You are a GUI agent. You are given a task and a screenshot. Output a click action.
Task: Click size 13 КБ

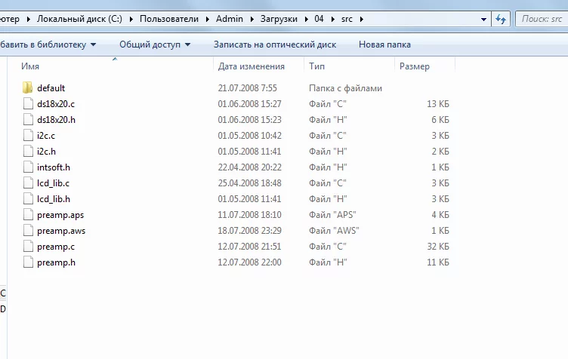click(438, 104)
